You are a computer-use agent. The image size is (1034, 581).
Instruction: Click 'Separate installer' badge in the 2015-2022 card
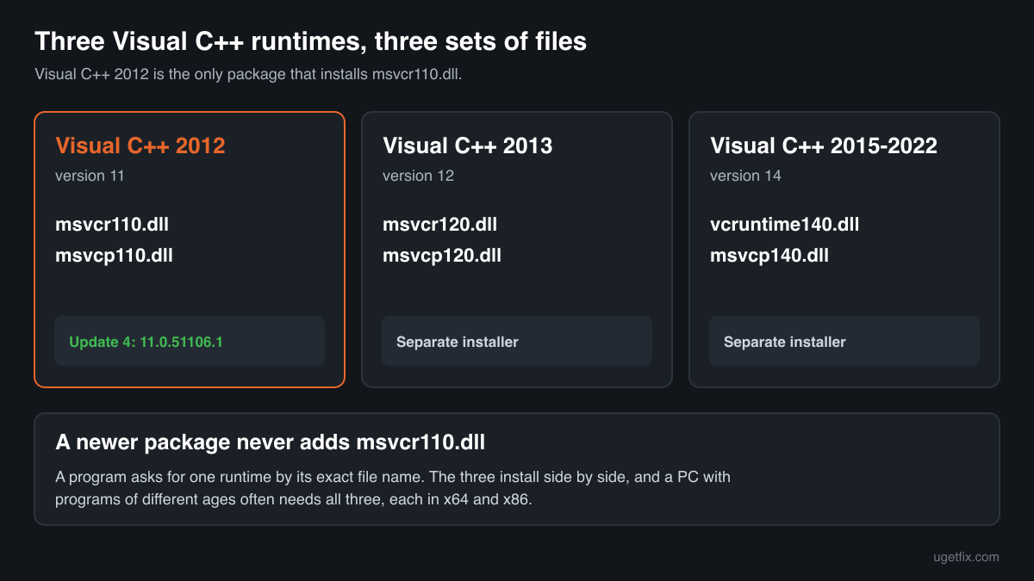844,342
